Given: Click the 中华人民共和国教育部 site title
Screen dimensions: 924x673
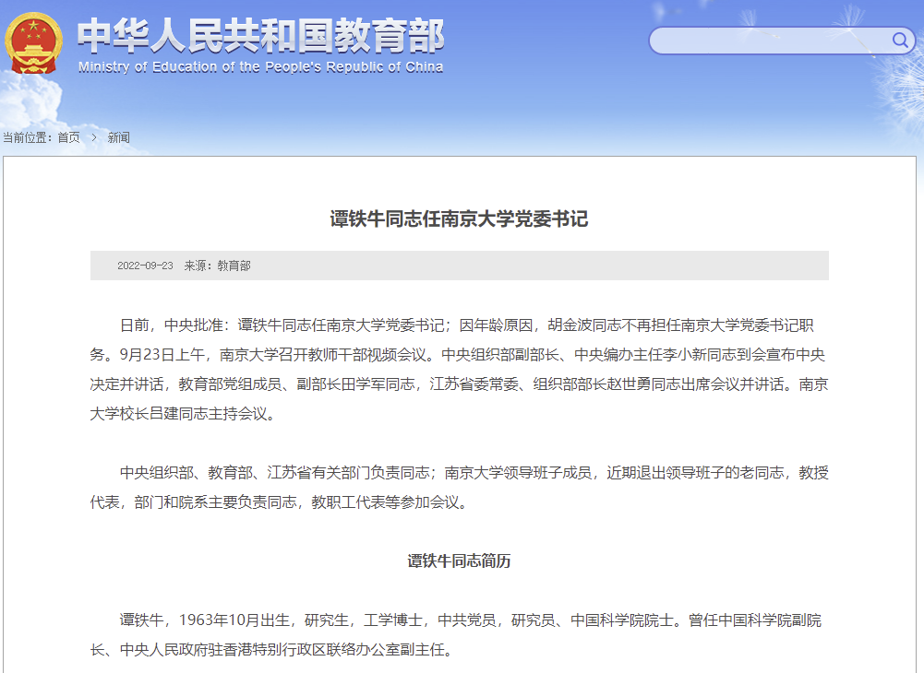Looking at the screenshot, I should (261, 35).
